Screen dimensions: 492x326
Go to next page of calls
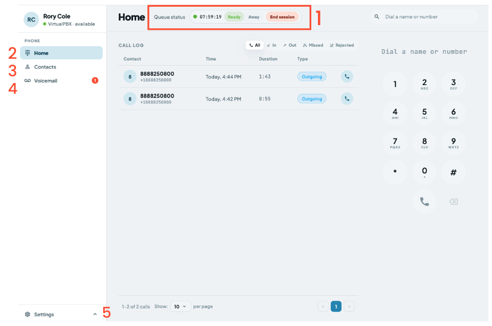click(349, 307)
